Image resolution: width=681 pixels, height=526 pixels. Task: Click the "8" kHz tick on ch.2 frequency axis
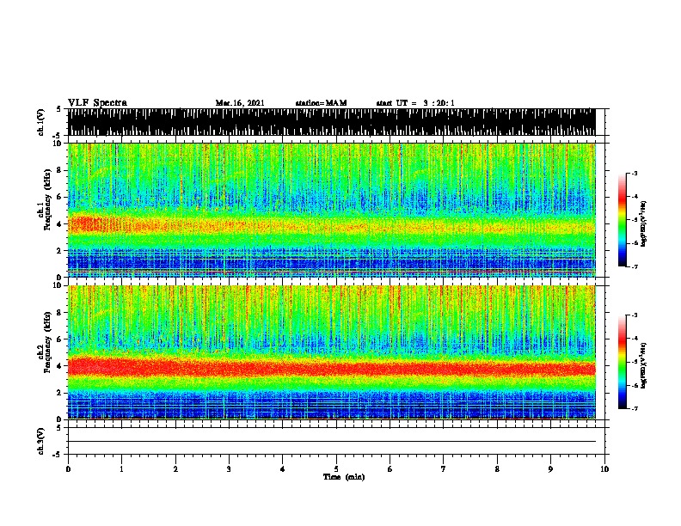click(59, 313)
